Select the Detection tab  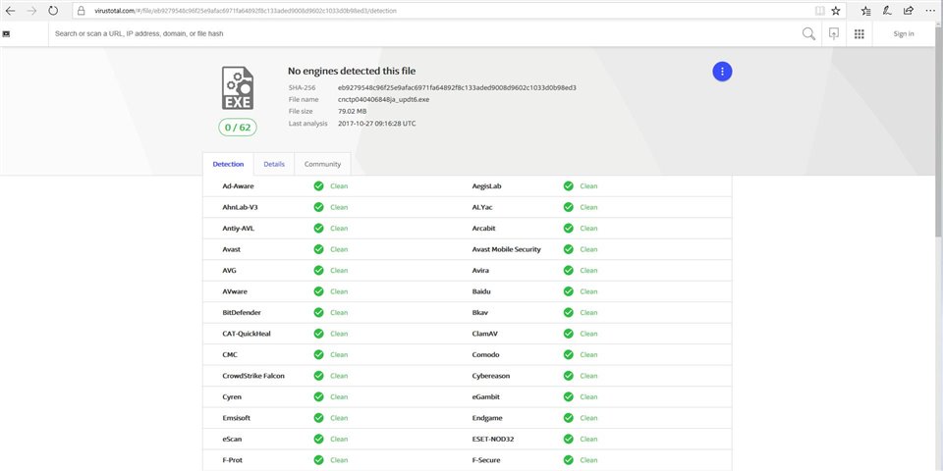(x=229, y=164)
